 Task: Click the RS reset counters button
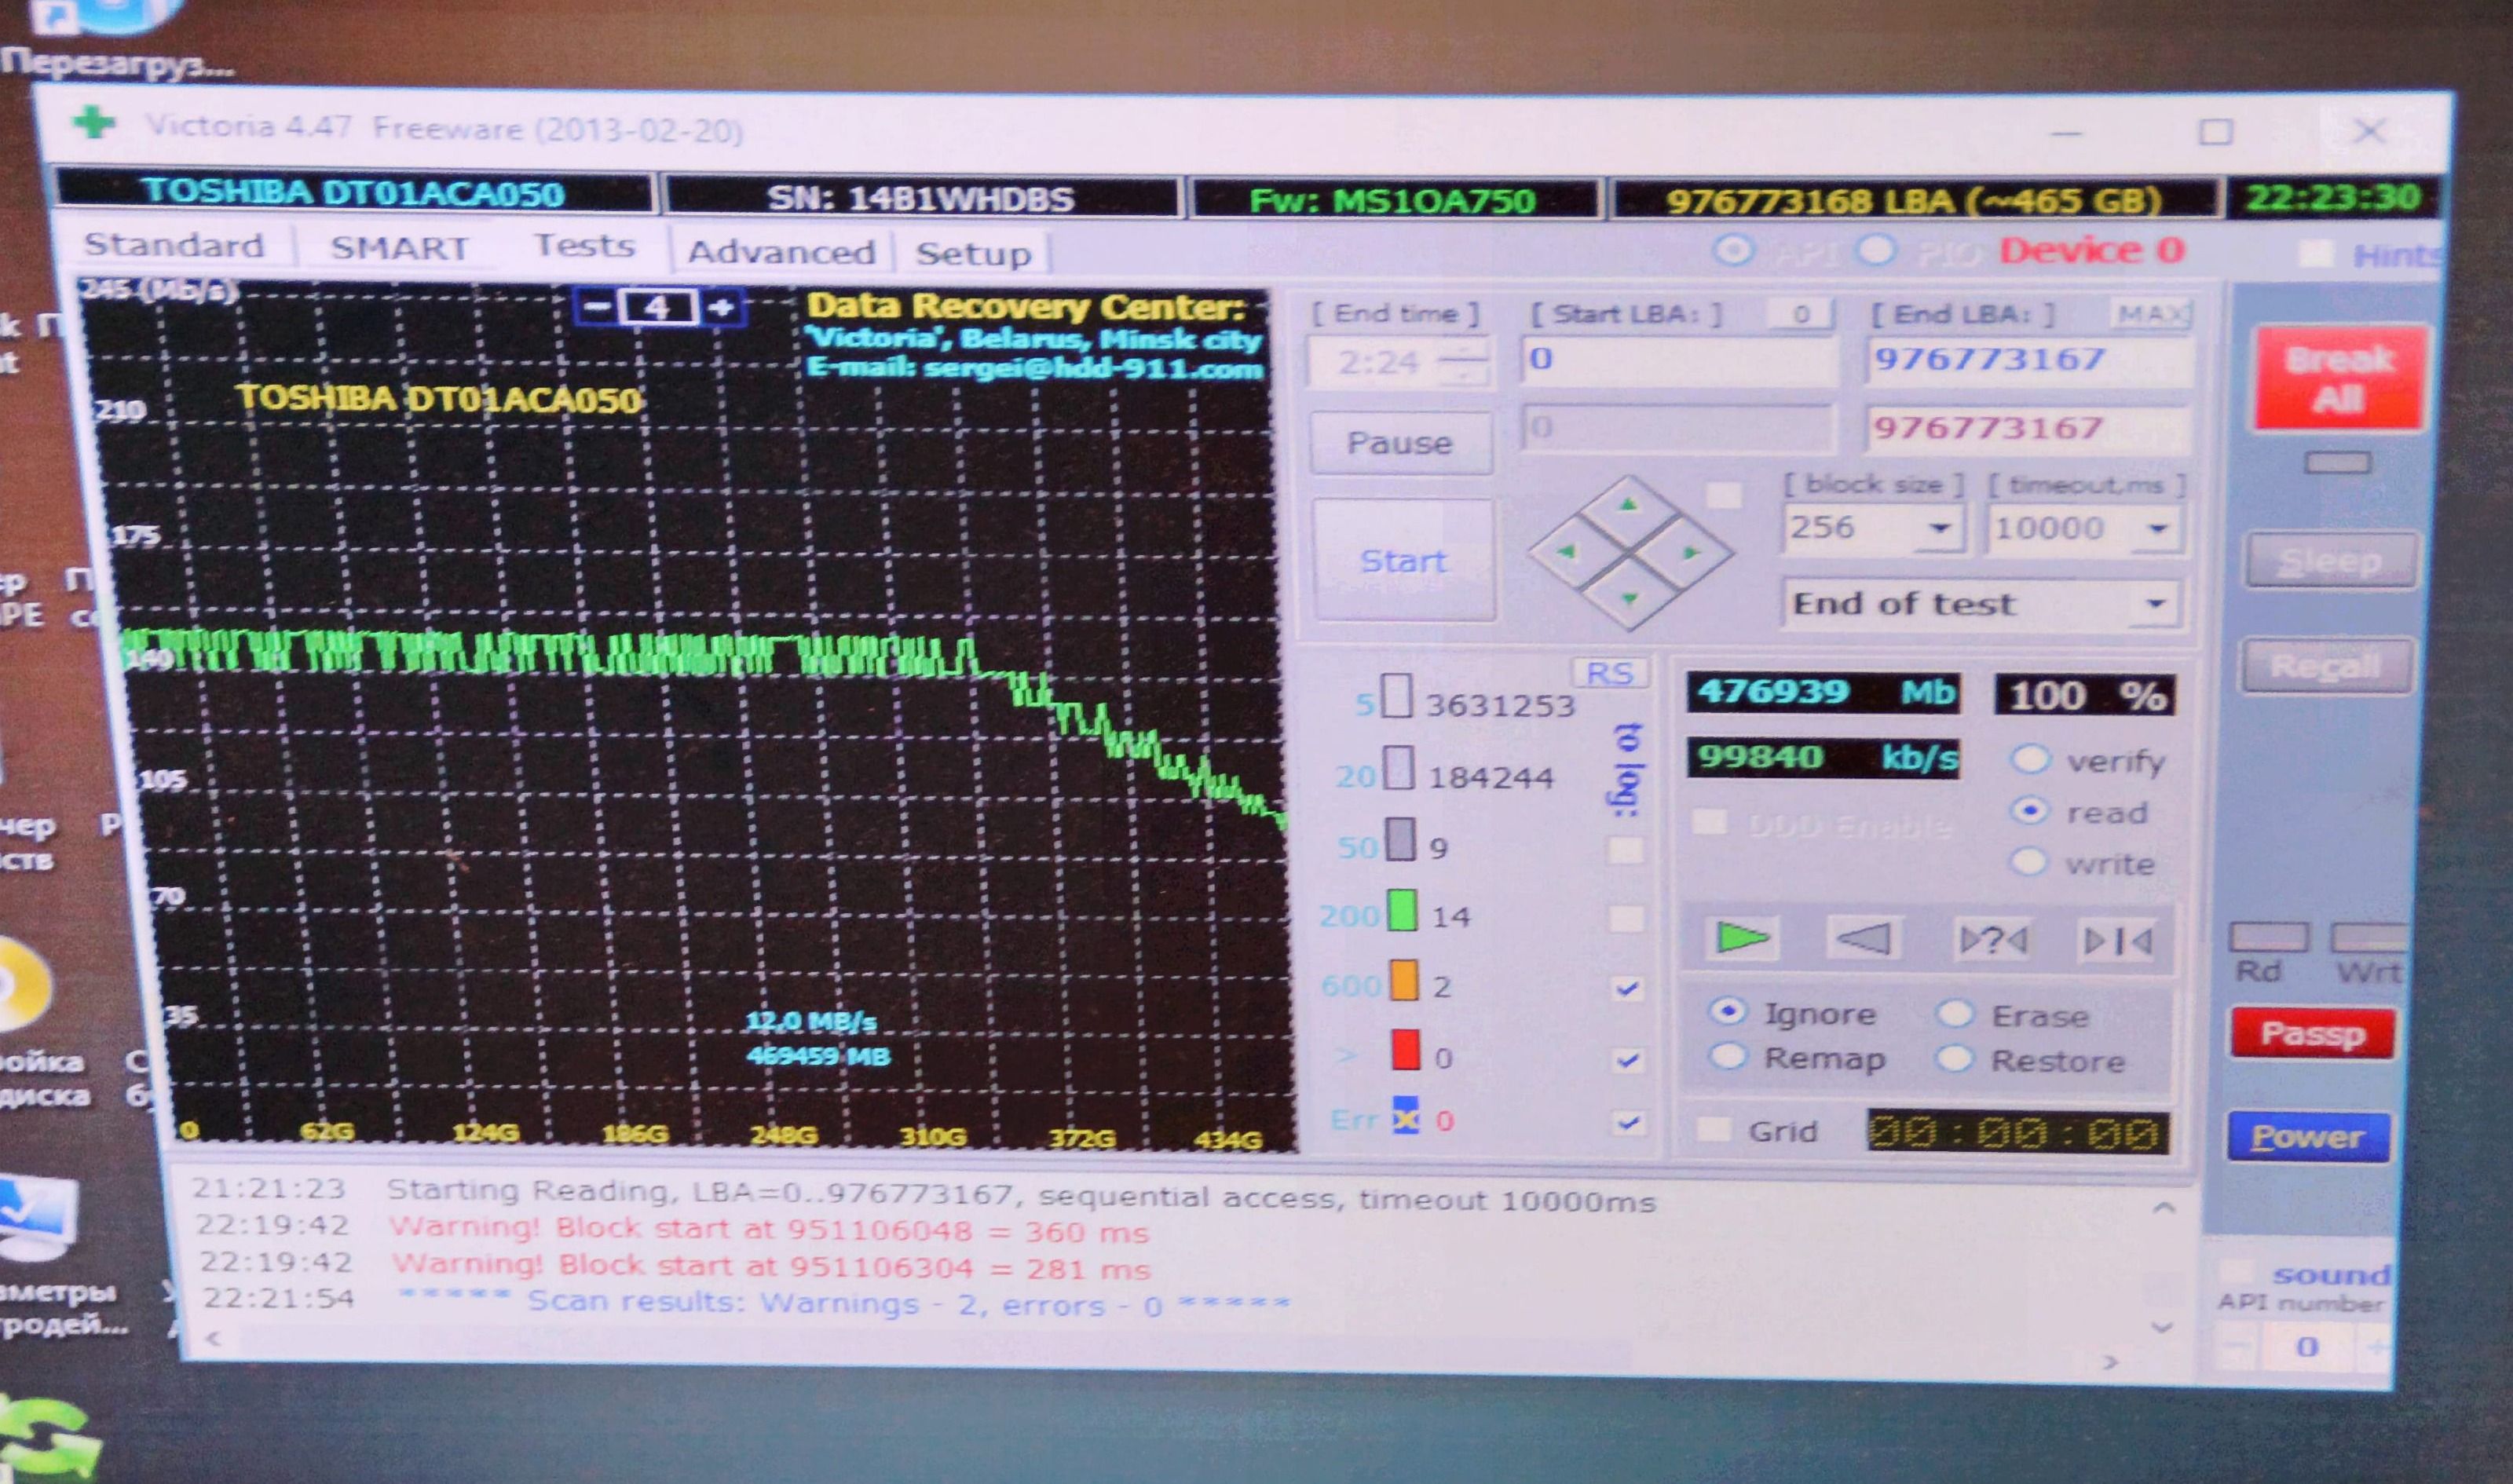[x=1609, y=673]
